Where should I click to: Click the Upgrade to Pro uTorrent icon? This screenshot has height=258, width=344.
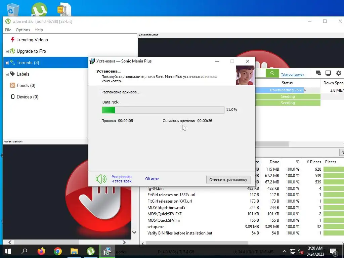tap(12, 51)
